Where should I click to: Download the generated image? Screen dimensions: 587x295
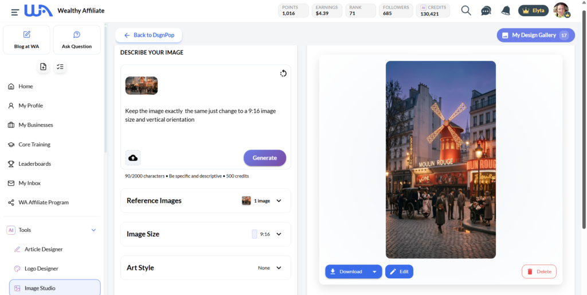pos(347,271)
